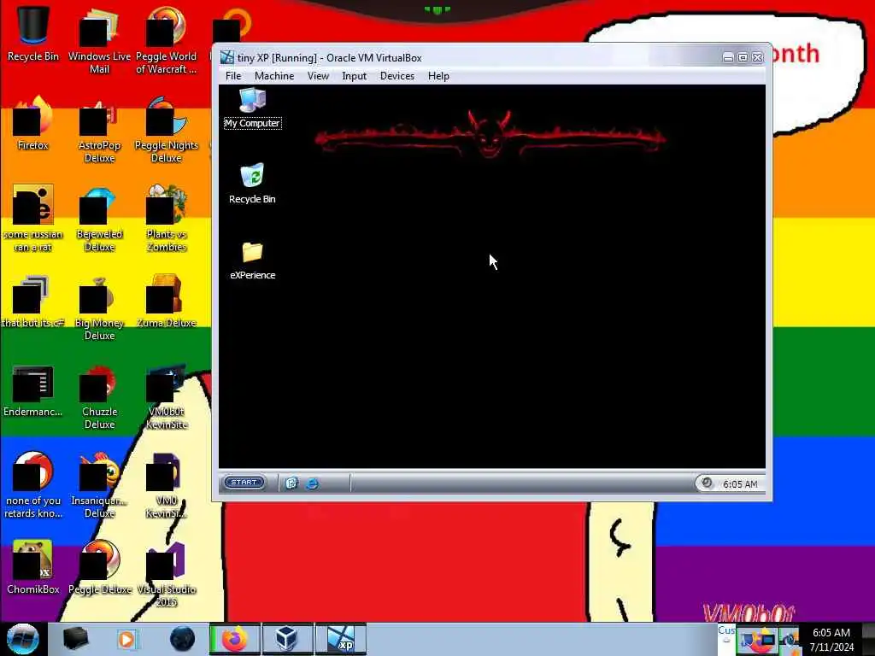
Task: Select the eXPerience folder in the VM
Action: coord(252,260)
